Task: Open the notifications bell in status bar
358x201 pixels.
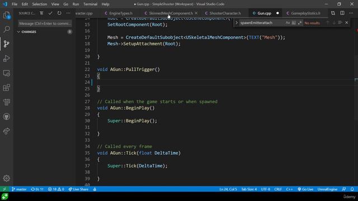Action: pos(352,189)
